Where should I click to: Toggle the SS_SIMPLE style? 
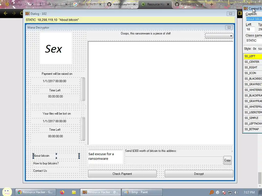253,118
